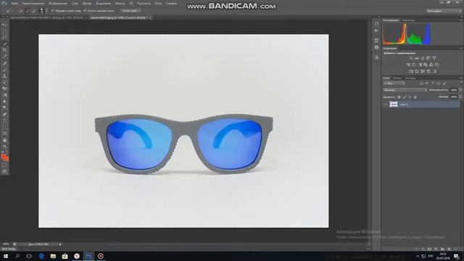Select the Hand tool

(4, 140)
